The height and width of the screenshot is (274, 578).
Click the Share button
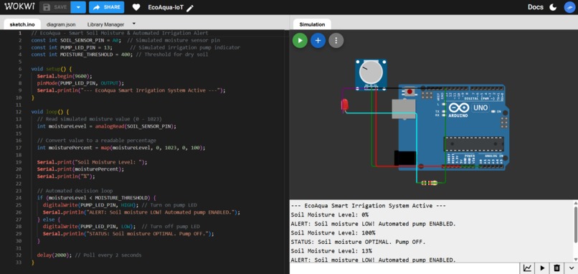pyautogui.click(x=107, y=7)
